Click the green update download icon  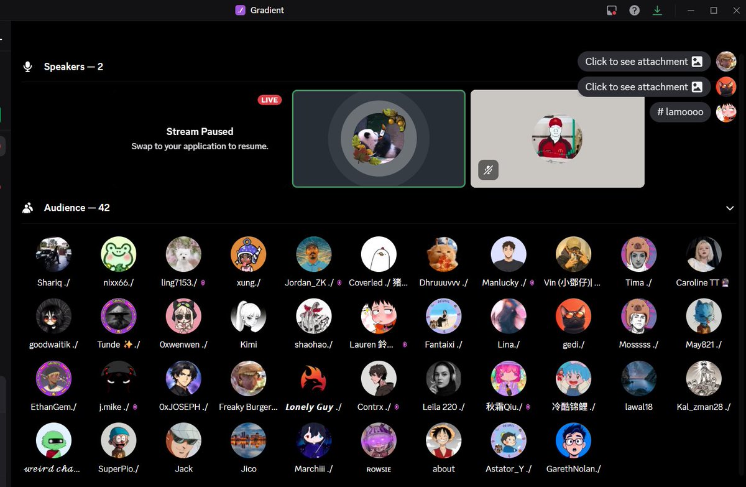point(658,10)
